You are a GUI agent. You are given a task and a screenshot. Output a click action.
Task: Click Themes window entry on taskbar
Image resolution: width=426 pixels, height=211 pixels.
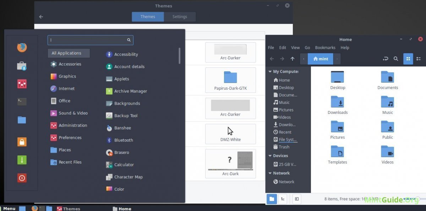(x=69, y=209)
